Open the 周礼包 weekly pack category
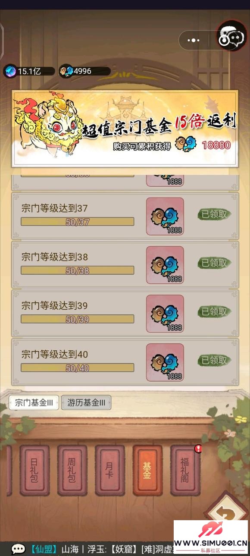This screenshot has height=556, width=250. pos(72,470)
